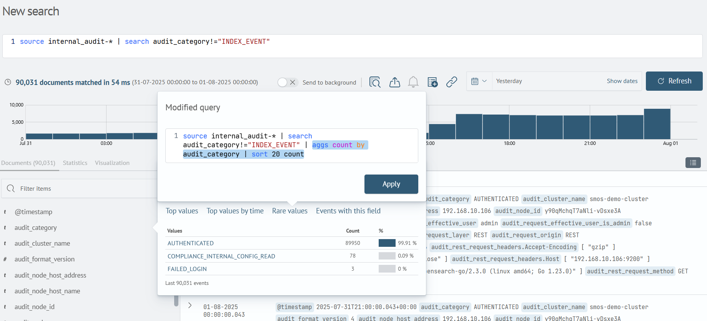Select the audit_node_host_address field

50,275
